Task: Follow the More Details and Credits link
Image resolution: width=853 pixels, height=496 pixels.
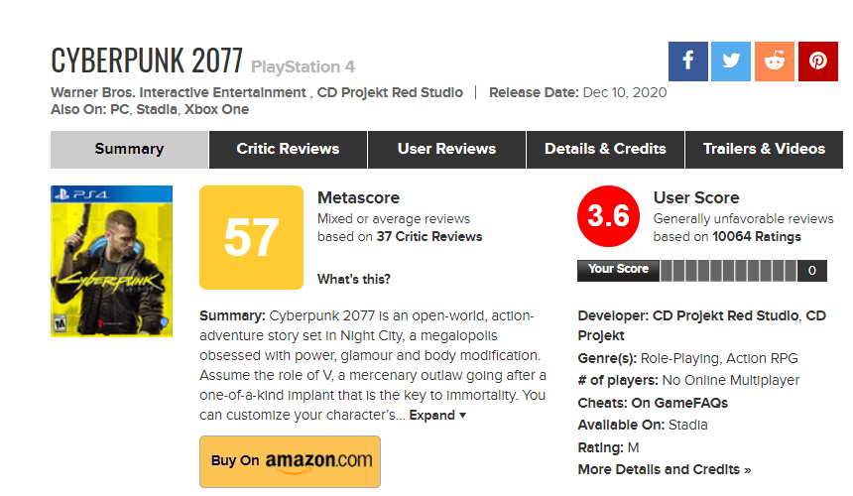Action: 665,469
